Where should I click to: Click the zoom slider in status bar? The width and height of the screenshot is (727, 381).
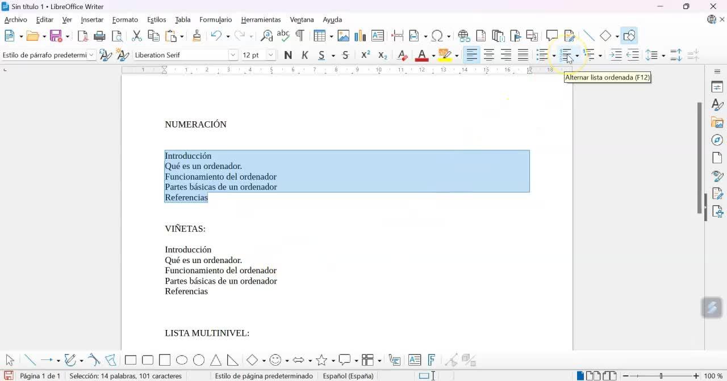(x=661, y=376)
